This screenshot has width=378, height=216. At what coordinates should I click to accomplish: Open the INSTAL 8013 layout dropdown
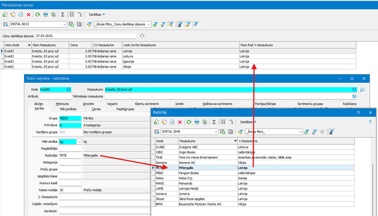(x=65, y=24)
